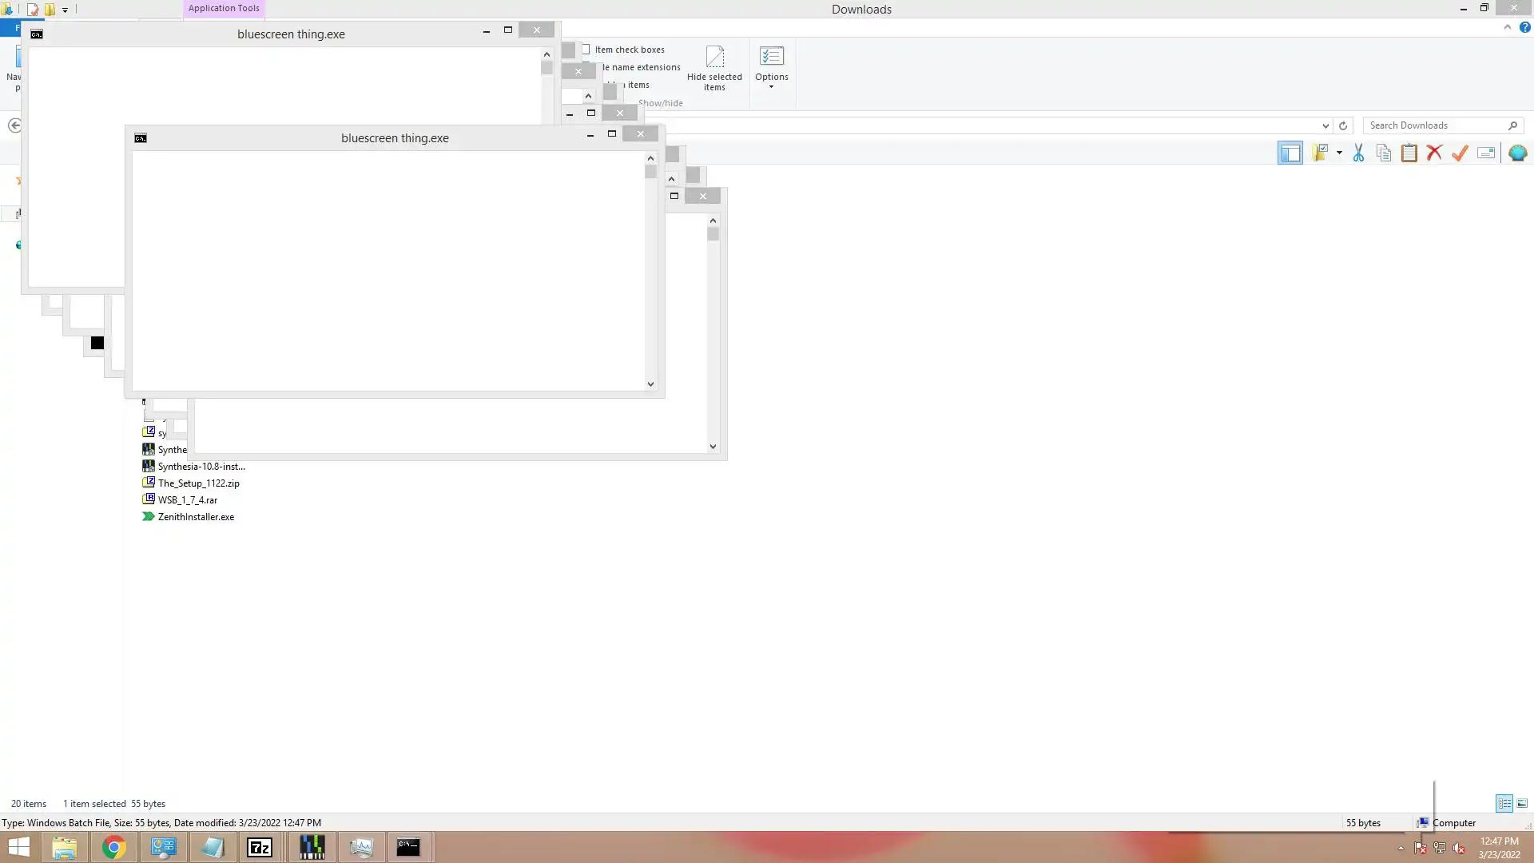The width and height of the screenshot is (1534, 863).
Task: Switch to large icons view in the status bar
Action: 1522,803
